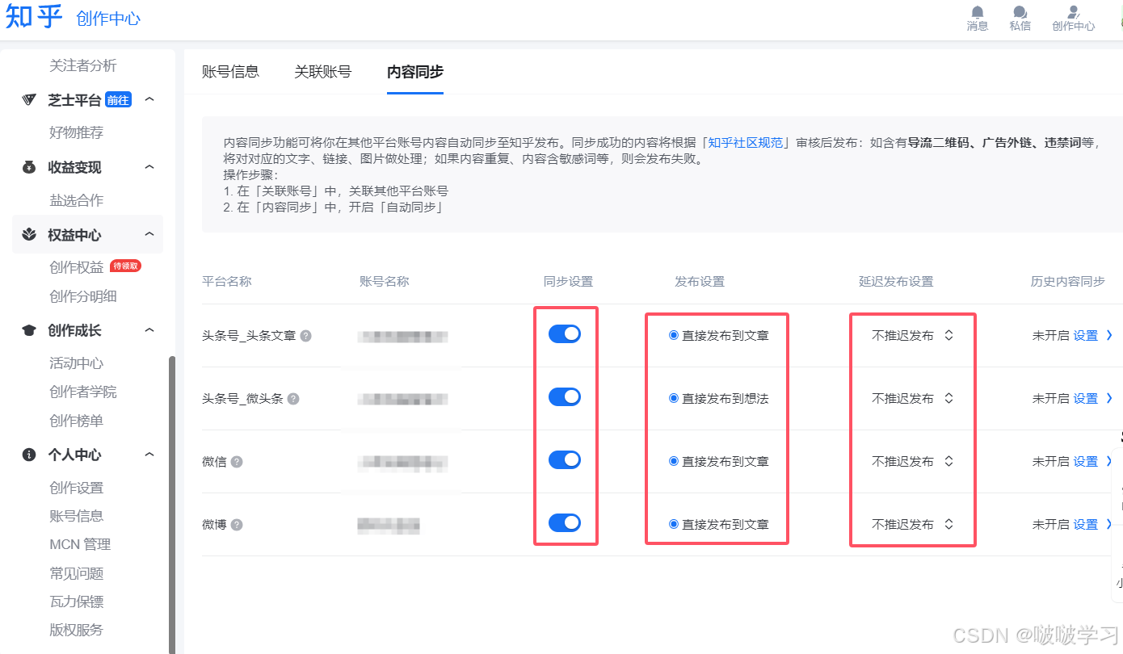Select 直接发布到文章 radio for 头条号_头条文章
Screen dimensions: 1123x654
pos(674,335)
